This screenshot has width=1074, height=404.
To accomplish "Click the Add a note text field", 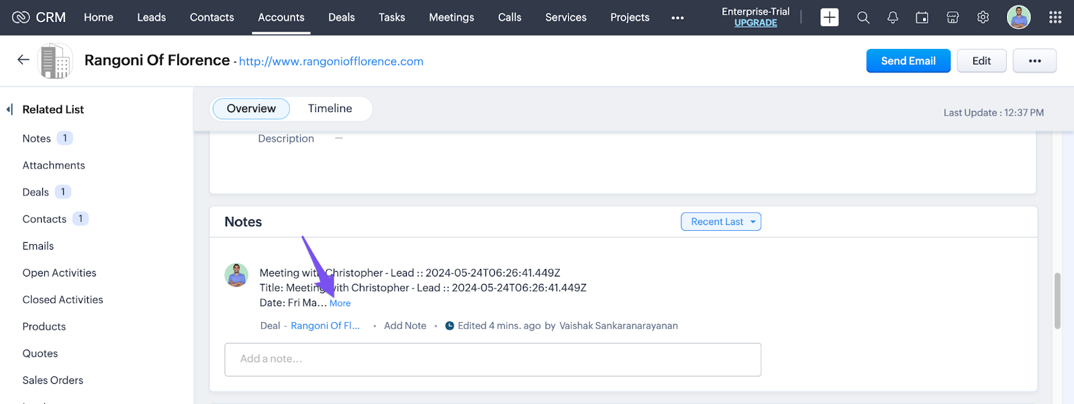I will (x=492, y=359).
